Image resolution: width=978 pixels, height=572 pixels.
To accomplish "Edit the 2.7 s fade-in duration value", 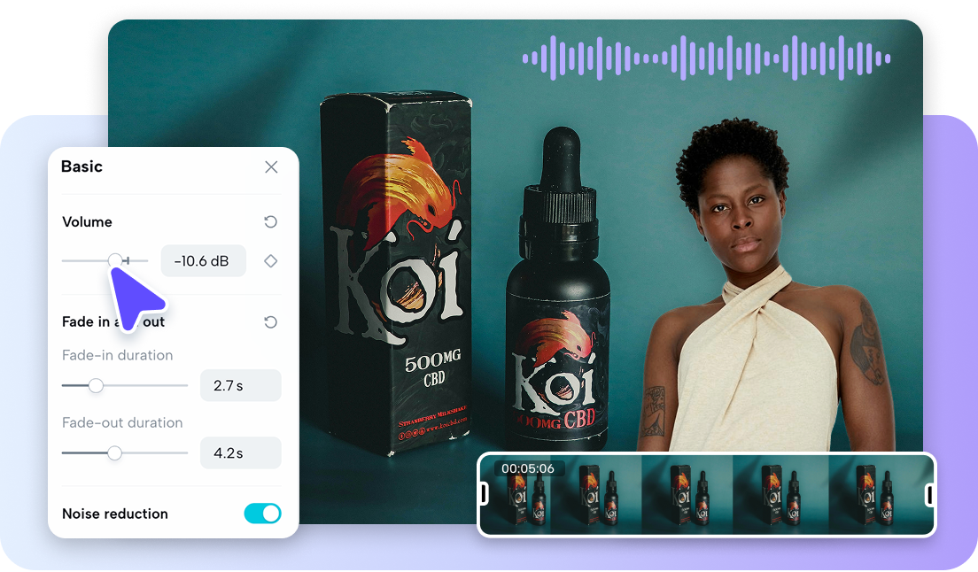I will [x=241, y=385].
